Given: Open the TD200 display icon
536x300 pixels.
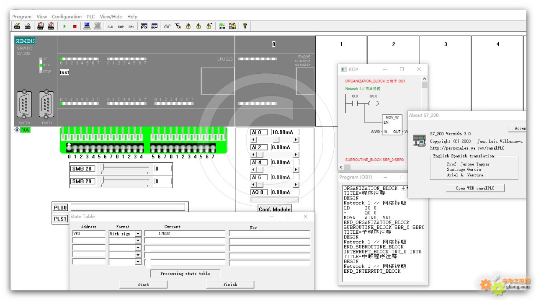Looking at the screenshot, I should point(222,26).
